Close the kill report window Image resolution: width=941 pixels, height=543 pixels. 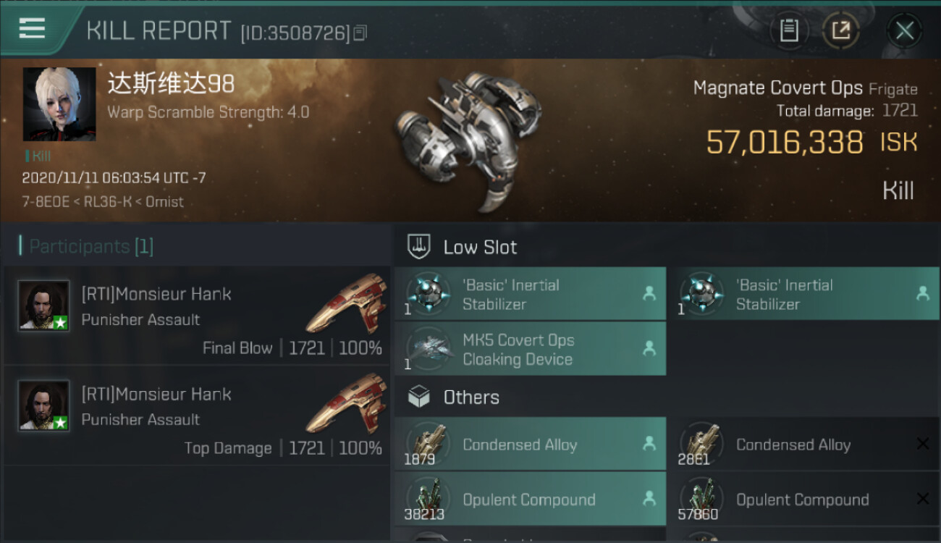904,30
